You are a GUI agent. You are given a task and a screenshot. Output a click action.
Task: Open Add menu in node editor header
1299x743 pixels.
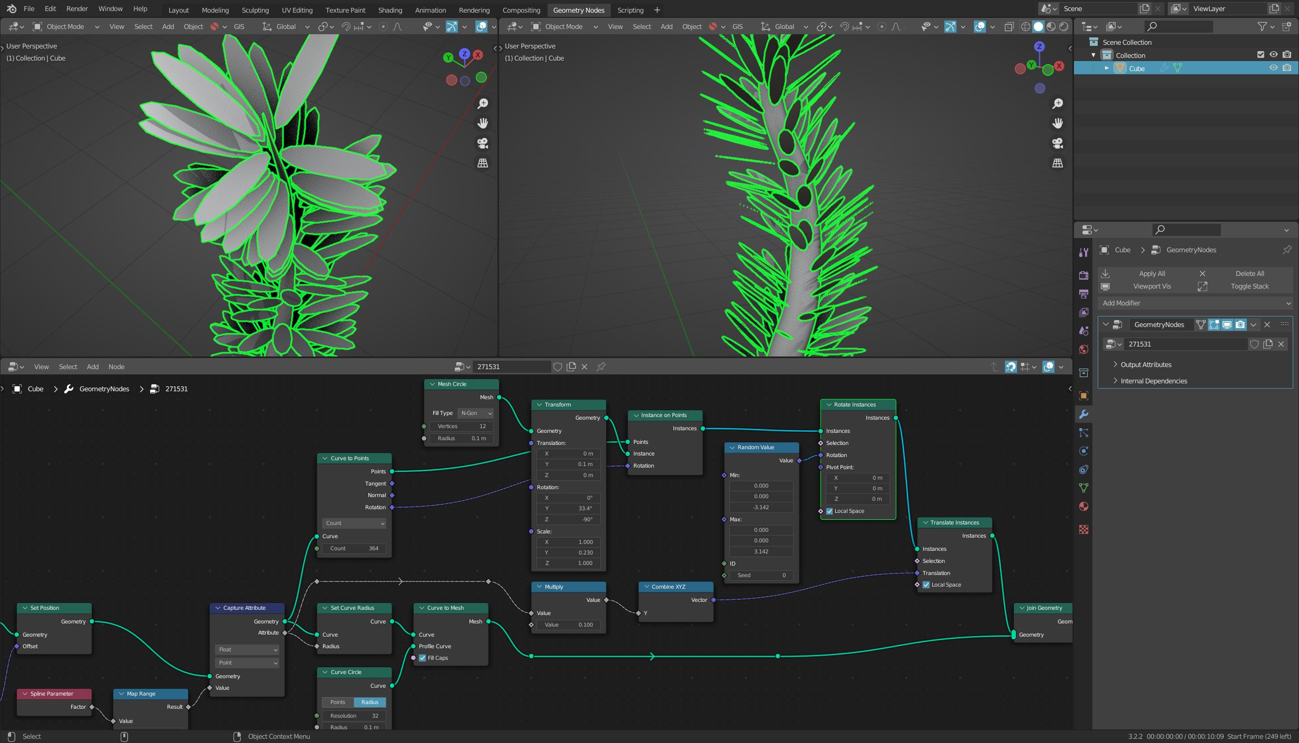pyautogui.click(x=93, y=367)
